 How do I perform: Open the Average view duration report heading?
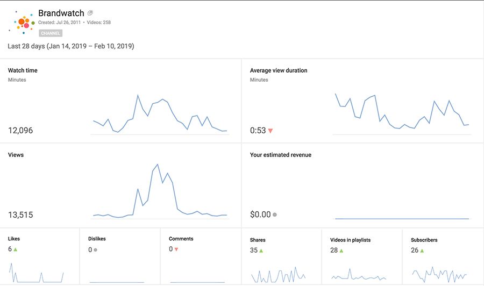point(279,70)
